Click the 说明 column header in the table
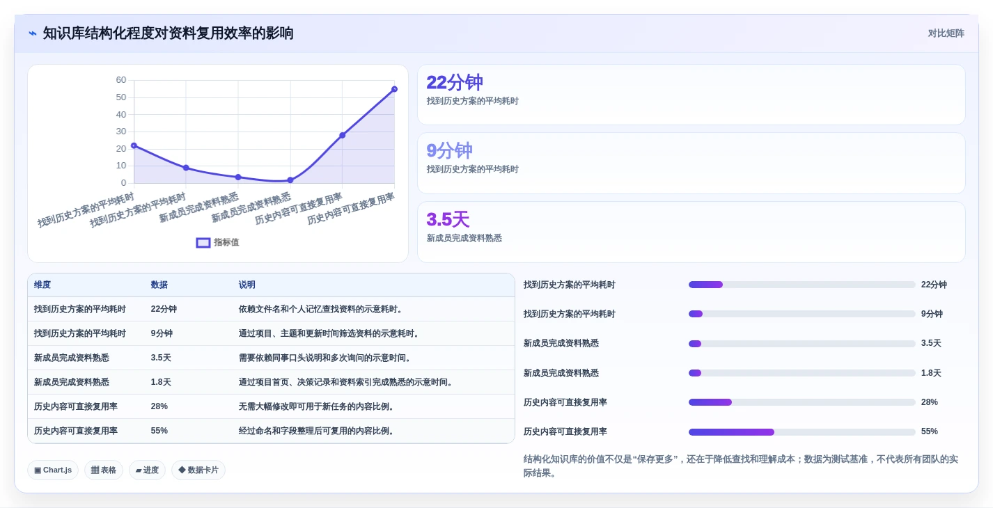 tap(247, 285)
